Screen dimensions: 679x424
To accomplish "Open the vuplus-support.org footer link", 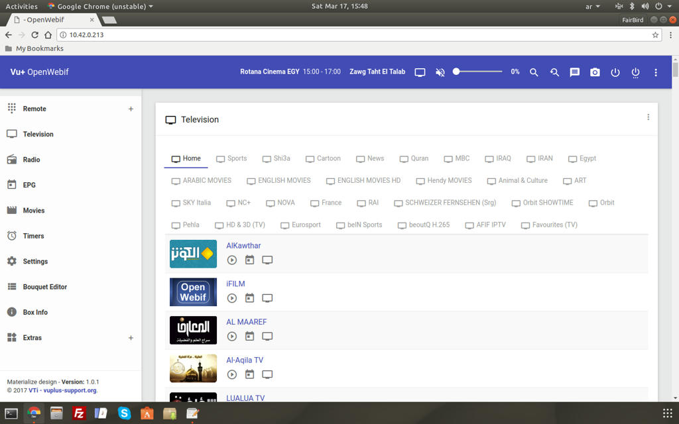I will (x=70, y=390).
